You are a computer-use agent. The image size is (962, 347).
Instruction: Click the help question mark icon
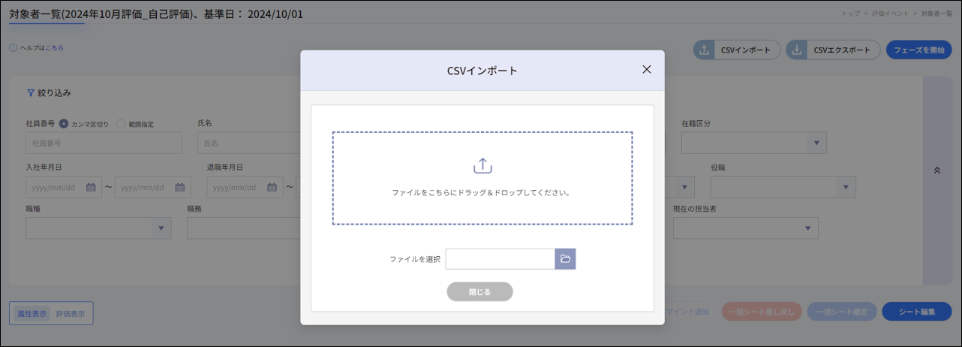point(13,48)
